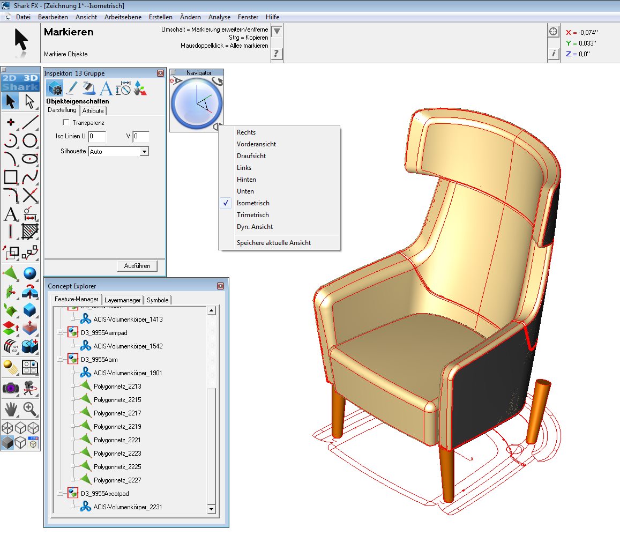This screenshot has height=535, width=620.
Task: Open the pen properties icon in Inspector
Action: [72, 88]
